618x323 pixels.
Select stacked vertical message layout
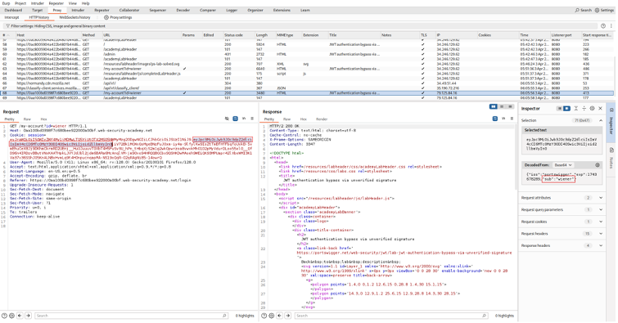502,107
